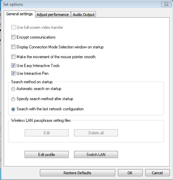
Task: Dismiss dialog with the Cancel button
Action: 157,173
